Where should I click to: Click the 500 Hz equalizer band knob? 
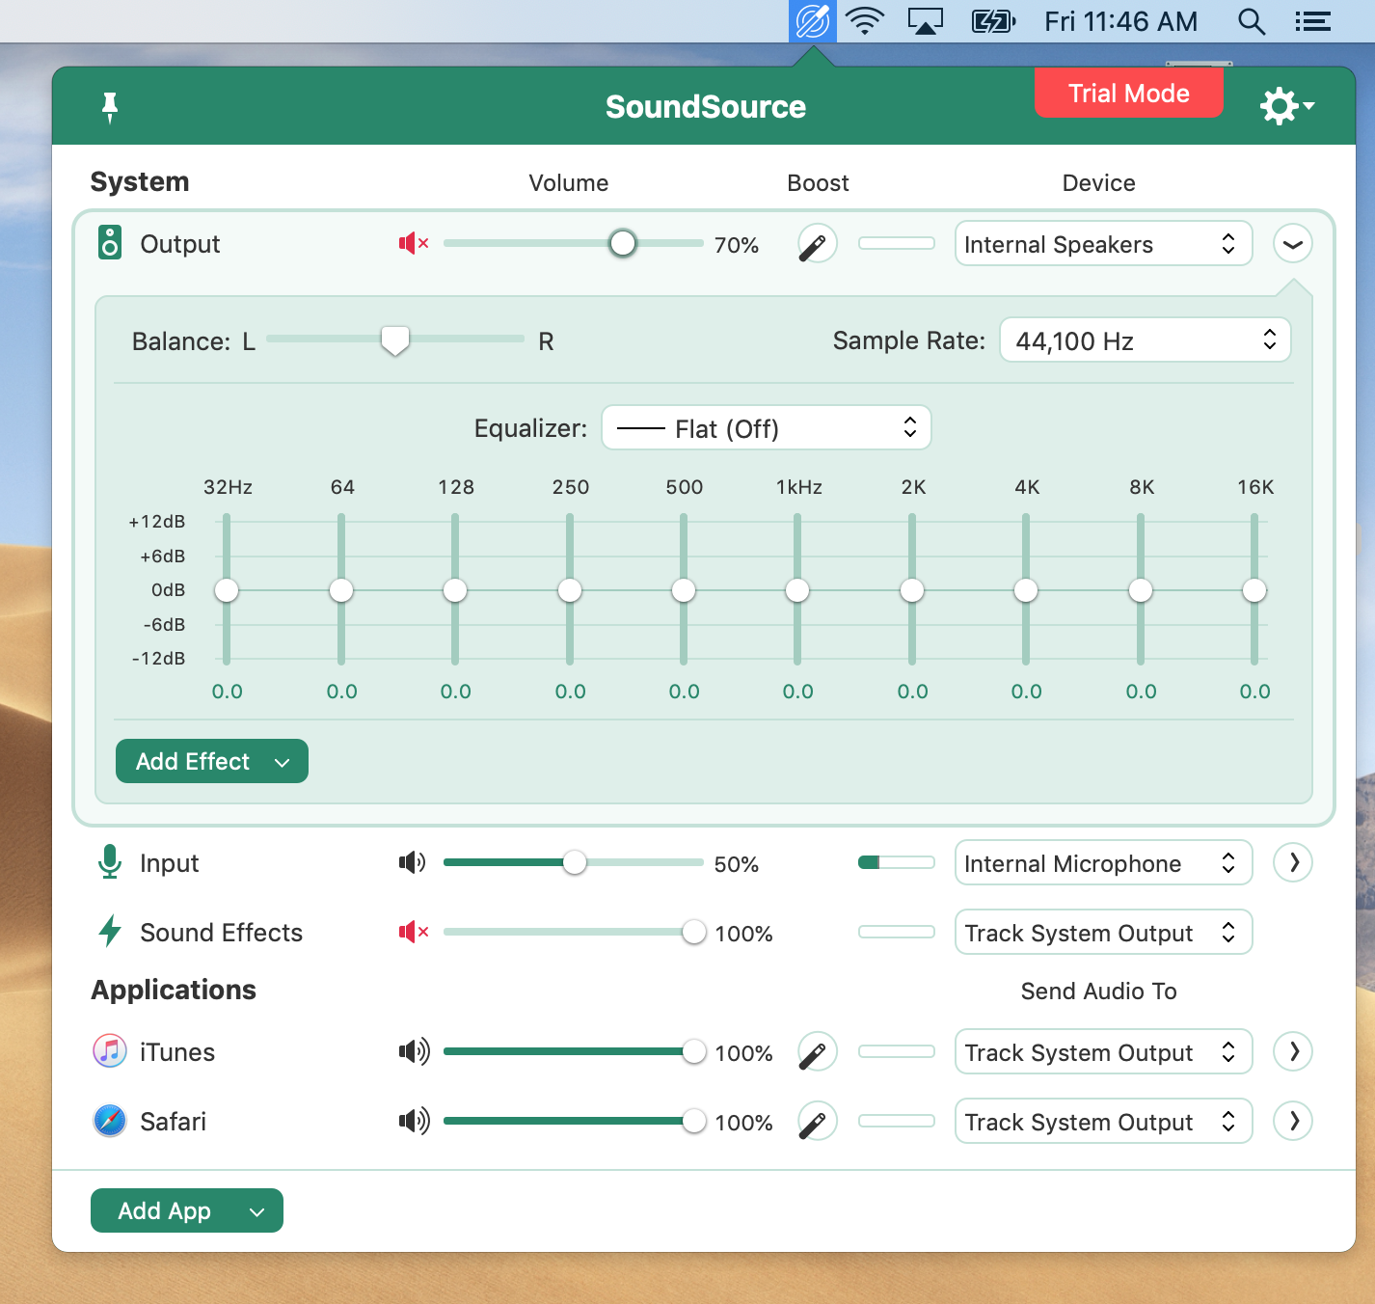684,590
